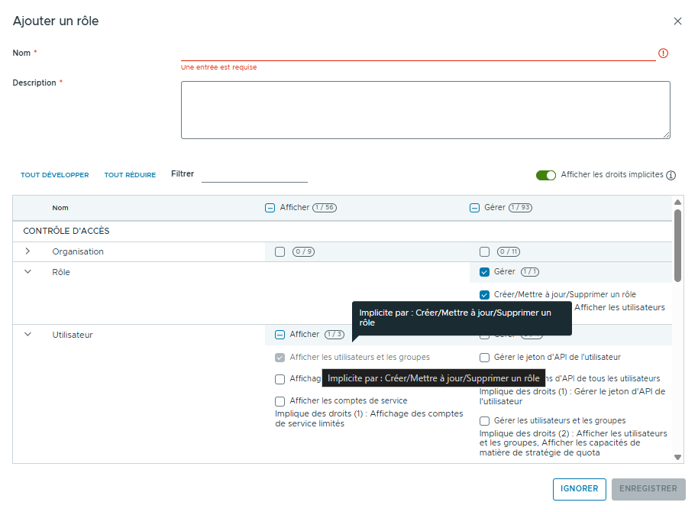This screenshot has width=698, height=512.
Task: Uncheck Créer/Mettre à jour/Supprimer un rôle
Action: coord(484,294)
